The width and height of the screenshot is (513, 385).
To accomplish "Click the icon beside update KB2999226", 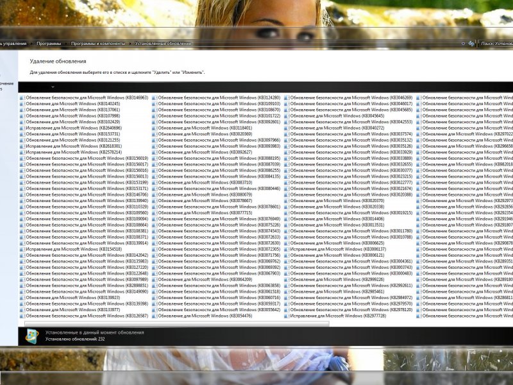I will point(287,280).
